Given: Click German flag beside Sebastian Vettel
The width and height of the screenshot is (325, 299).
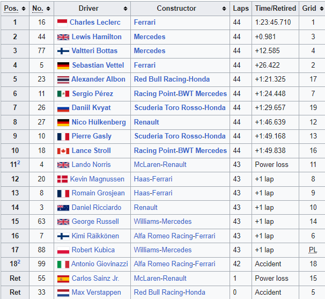Looking at the screenshot, I should (x=63, y=65).
